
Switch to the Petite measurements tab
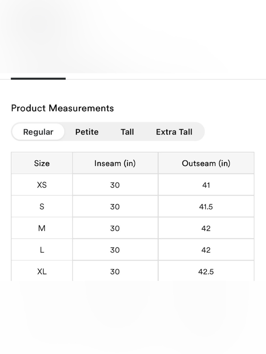[x=87, y=132]
